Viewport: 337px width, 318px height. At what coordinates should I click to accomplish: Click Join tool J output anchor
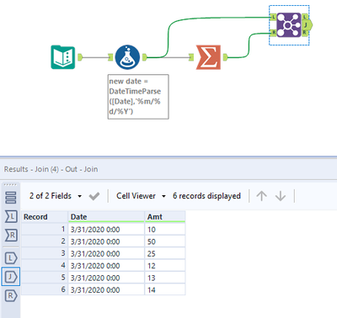click(x=307, y=25)
